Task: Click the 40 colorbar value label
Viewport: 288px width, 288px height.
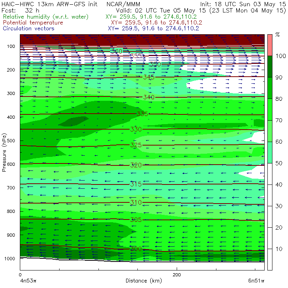Action: 279,184
